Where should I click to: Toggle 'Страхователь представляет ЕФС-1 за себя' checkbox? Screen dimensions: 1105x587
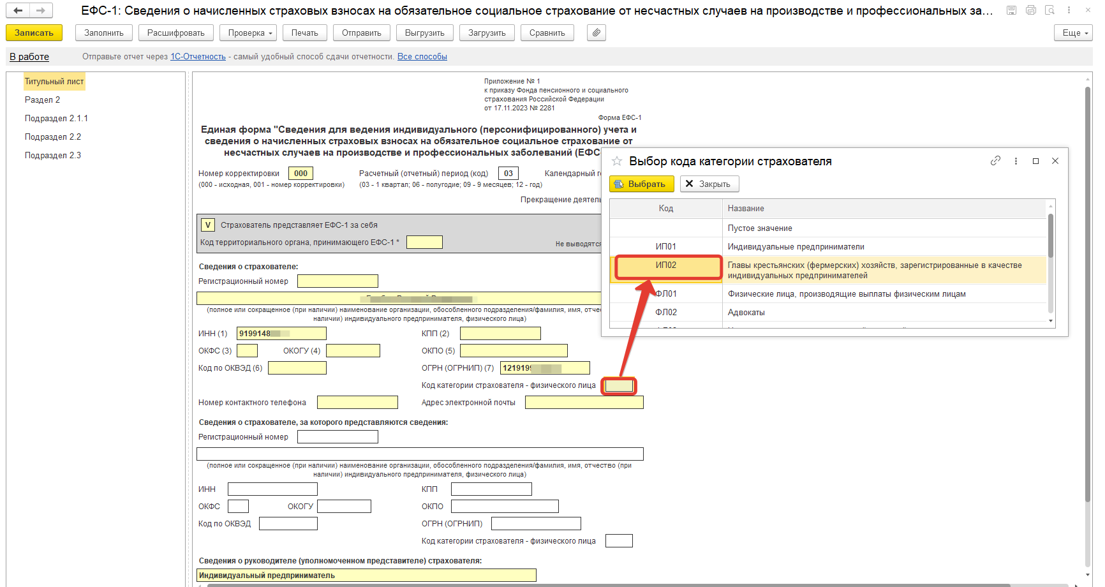point(207,225)
